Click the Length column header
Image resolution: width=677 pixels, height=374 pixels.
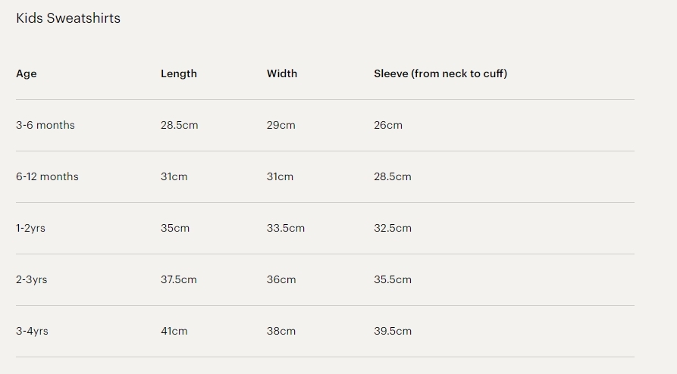[x=179, y=73]
